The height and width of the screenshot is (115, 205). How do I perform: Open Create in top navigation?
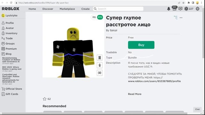point(86,9)
